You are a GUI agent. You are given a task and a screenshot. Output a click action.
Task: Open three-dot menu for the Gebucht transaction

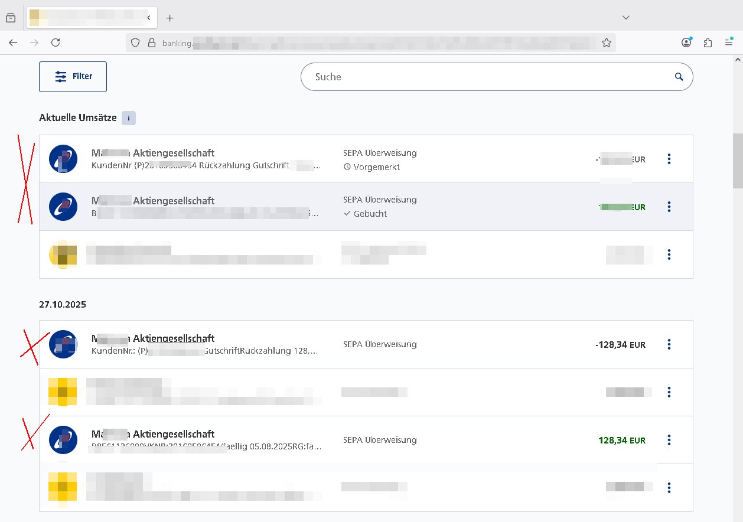click(x=669, y=207)
